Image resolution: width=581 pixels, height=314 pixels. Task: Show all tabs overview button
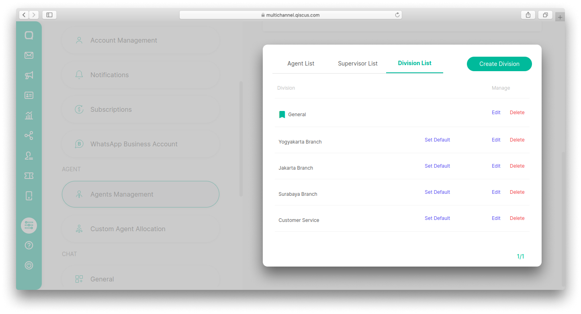545,15
